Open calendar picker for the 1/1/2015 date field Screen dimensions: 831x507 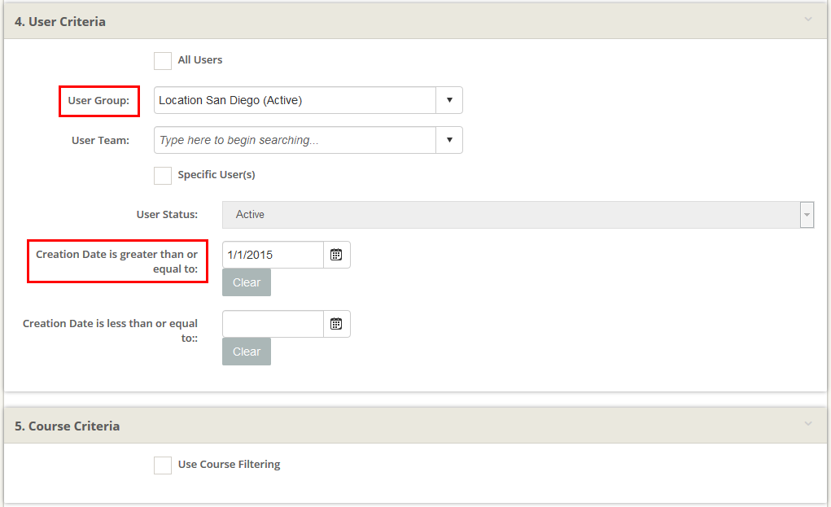[336, 255]
